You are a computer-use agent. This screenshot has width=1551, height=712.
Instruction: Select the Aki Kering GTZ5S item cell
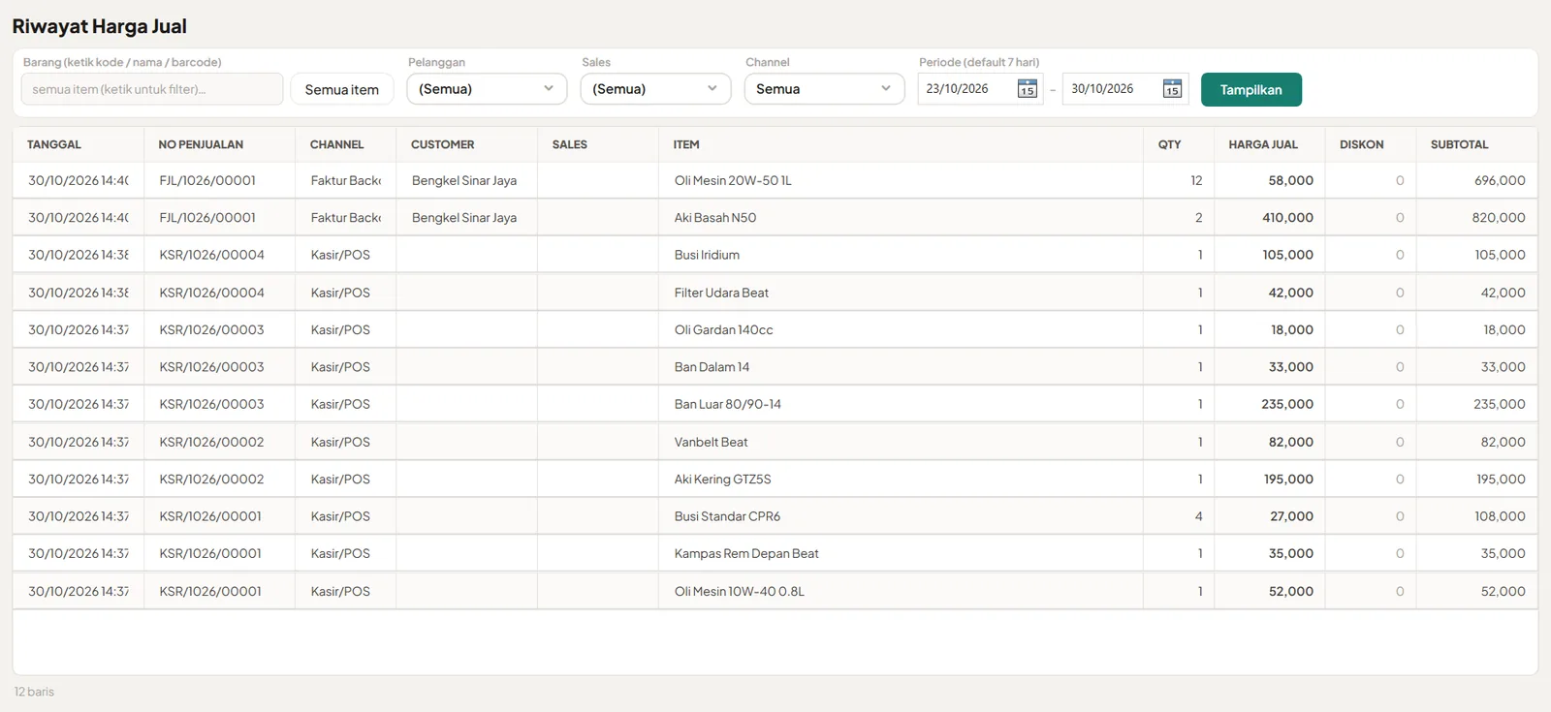coord(901,479)
